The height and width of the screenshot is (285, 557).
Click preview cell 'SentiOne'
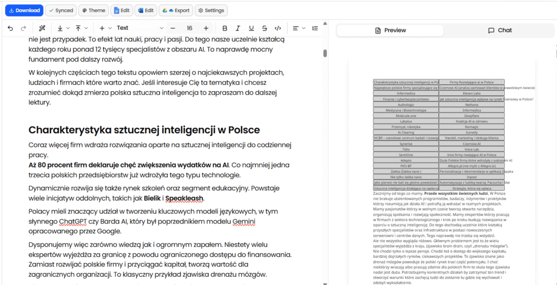(x=406, y=155)
